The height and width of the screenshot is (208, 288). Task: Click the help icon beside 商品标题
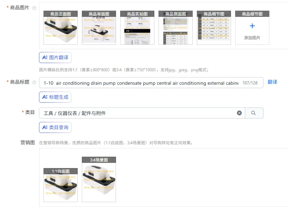tap(34, 82)
